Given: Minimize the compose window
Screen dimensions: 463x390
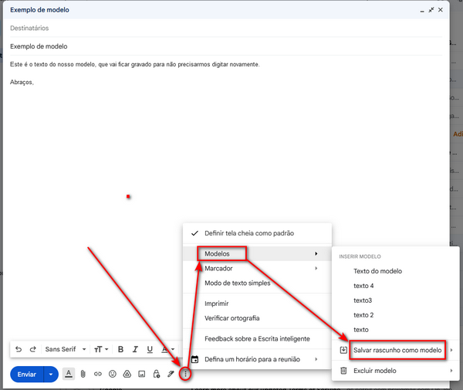Looking at the screenshot, I should [x=422, y=10].
